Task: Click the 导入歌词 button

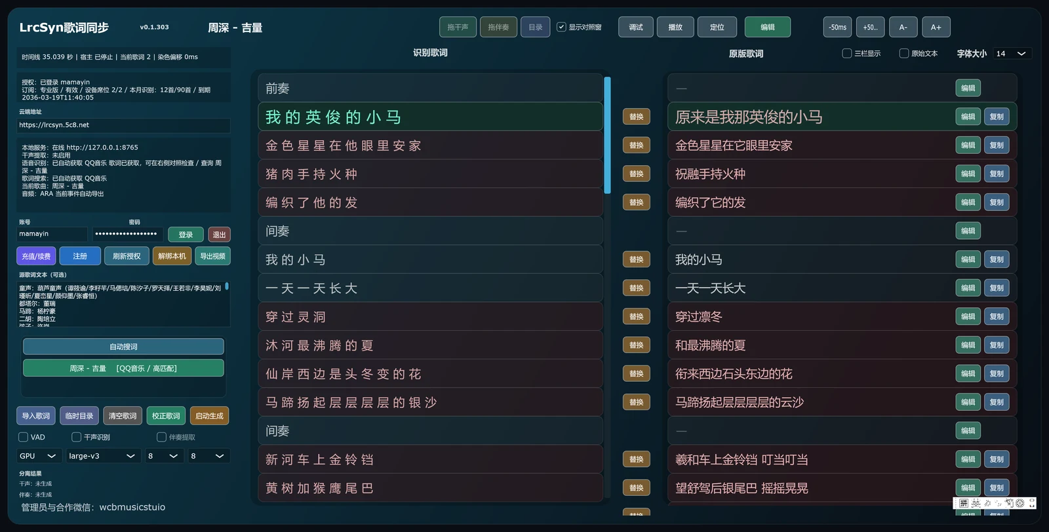Action: pyautogui.click(x=36, y=416)
